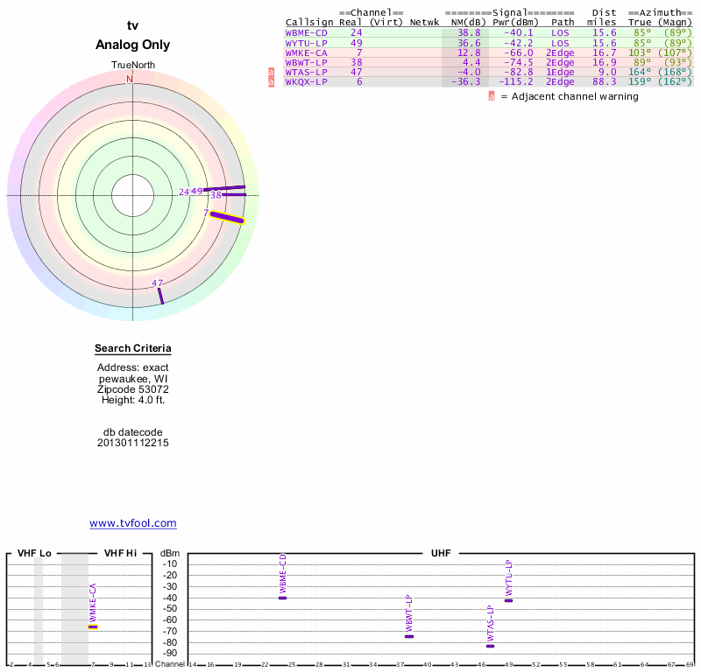Image resolution: width=701 pixels, height=672 pixels.
Task: Click adjacent channel warning icon beside WTAS-LP
Action: coord(271,73)
